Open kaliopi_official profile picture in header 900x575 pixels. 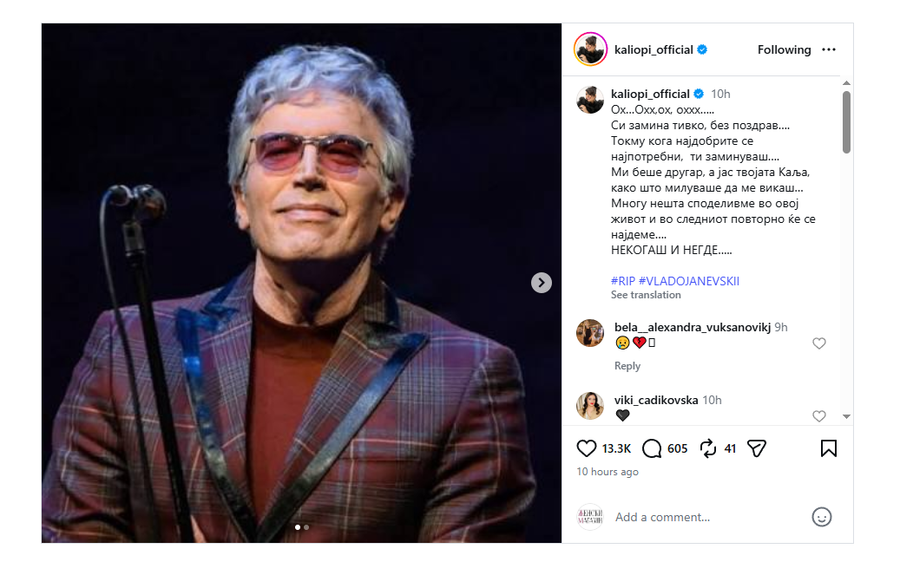tap(591, 49)
